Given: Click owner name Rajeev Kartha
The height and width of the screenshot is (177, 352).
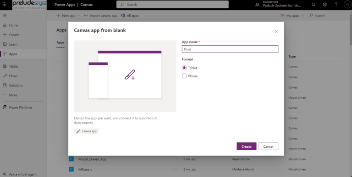Looking at the screenshot, I should [x=241, y=159].
